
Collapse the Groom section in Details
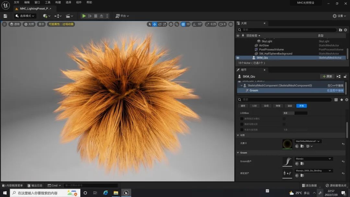pyautogui.click(x=238, y=153)
